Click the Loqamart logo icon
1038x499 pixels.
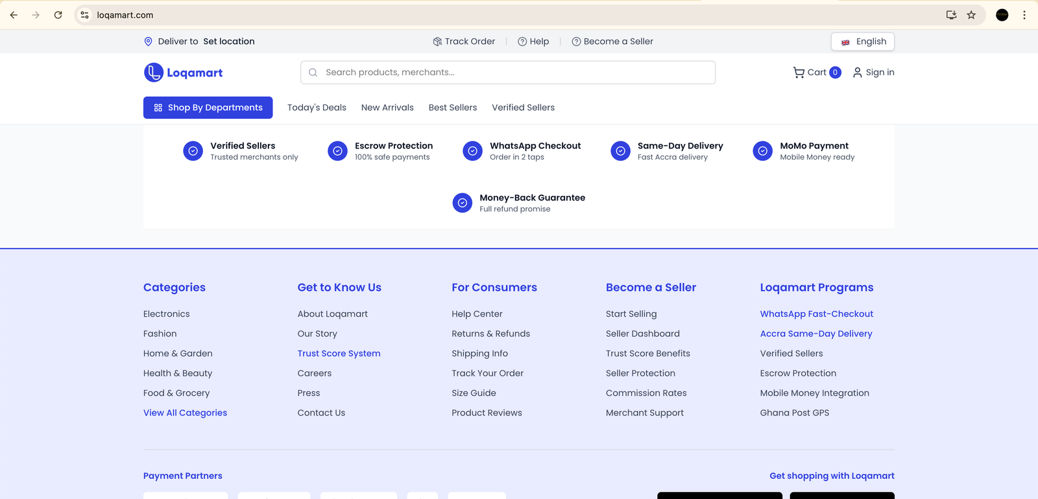154,73
